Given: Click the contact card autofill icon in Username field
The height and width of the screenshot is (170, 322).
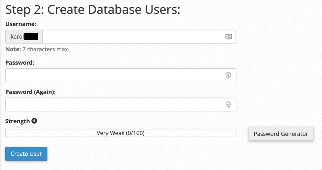Looking at the screenshot, I should 229,37.
